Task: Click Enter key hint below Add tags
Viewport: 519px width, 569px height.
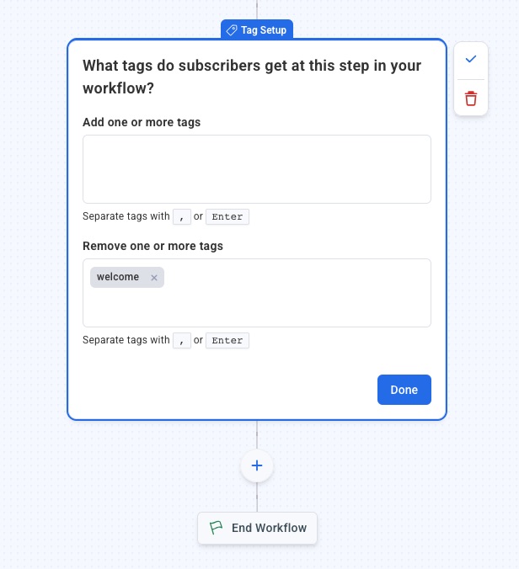Action: click(x=227, y=216)
